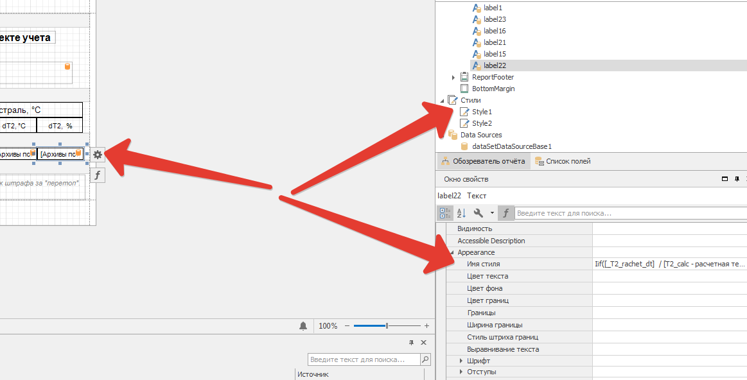747x380 pixels.
Task: Click the zoom slider handle
Action: (x=387, y=326)
